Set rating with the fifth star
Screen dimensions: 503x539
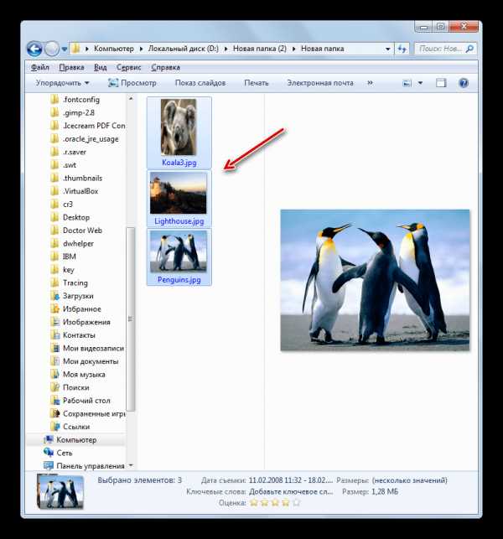[297, 503]
